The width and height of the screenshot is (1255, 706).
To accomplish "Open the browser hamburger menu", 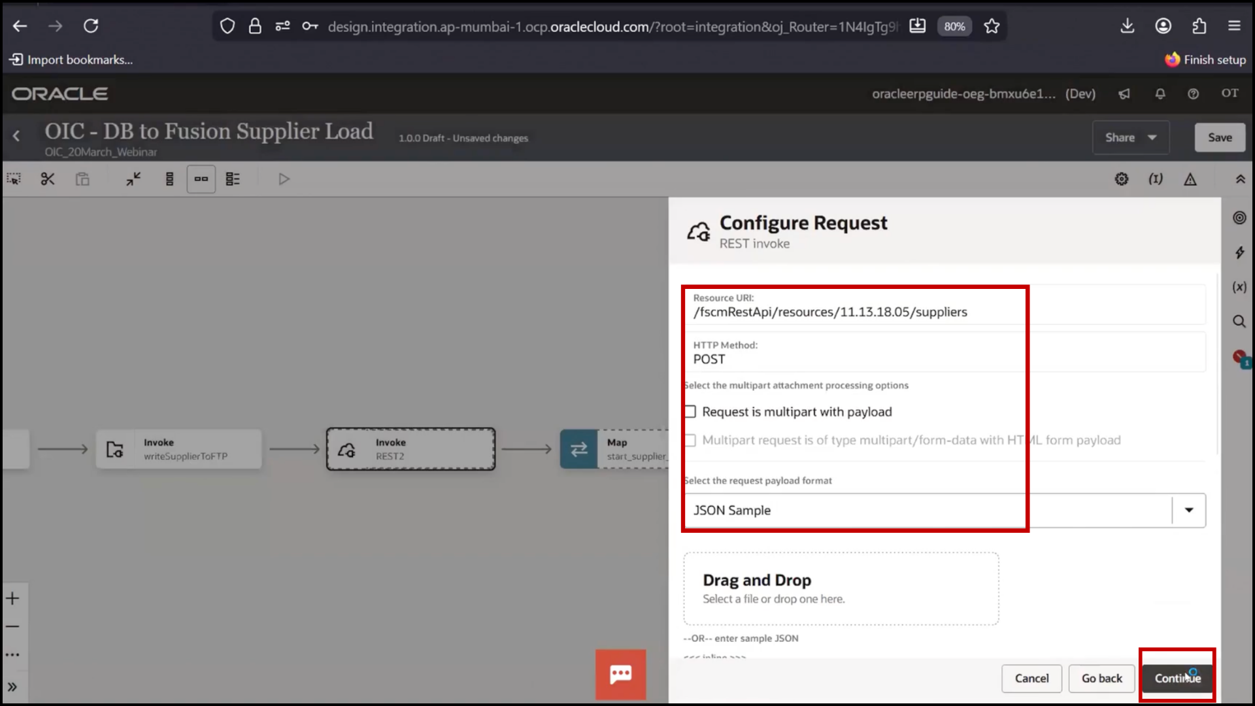I will pyautogui.click(x=1234, y=26).
